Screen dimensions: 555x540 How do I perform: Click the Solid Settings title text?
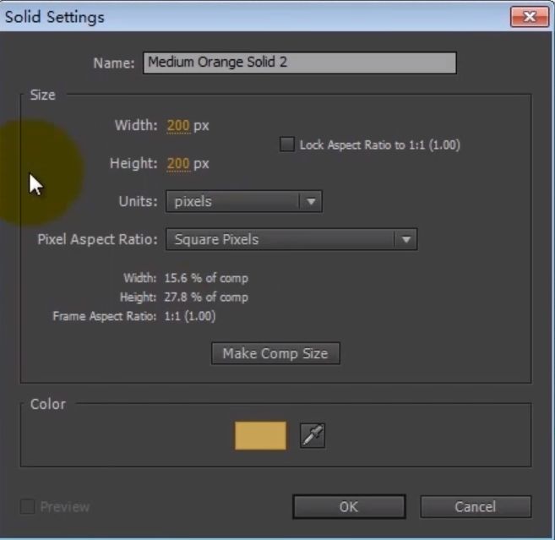coord(55,17)
